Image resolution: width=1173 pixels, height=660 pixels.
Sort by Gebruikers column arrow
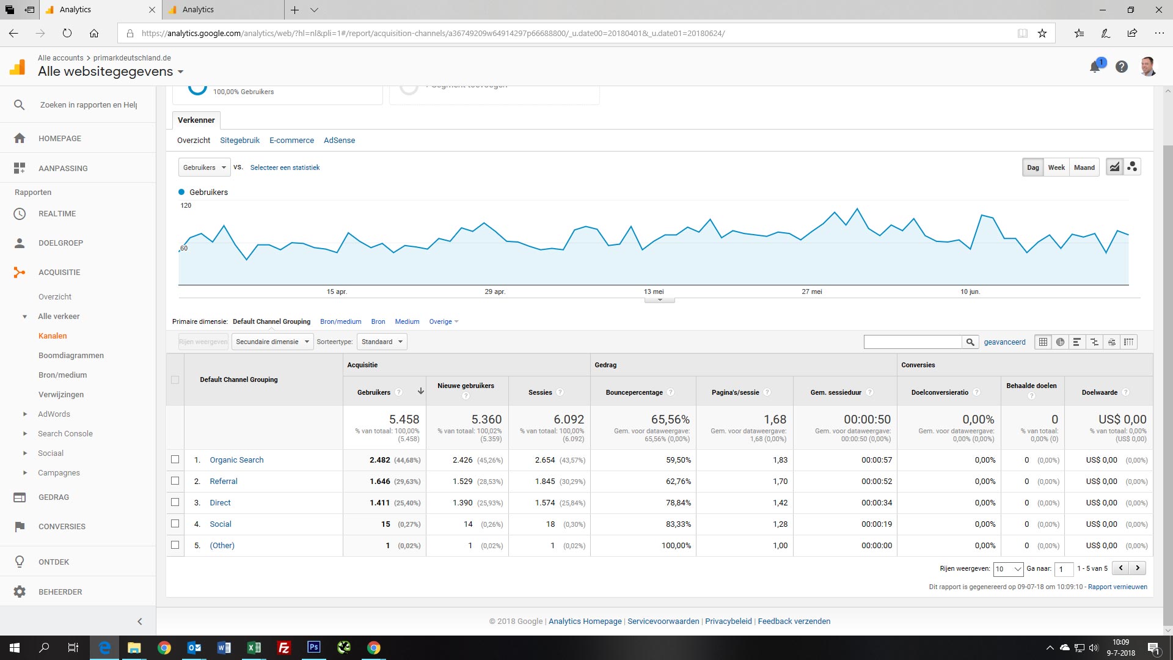(x=421, y=391)
